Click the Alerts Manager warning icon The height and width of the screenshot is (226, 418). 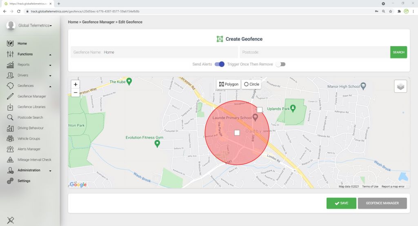tap(11, 149)
